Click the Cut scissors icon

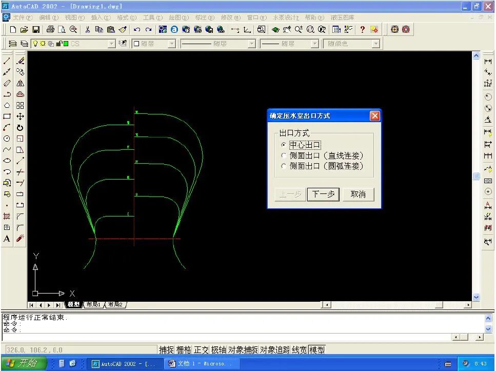pyautogui.click(x=88, y=29)
